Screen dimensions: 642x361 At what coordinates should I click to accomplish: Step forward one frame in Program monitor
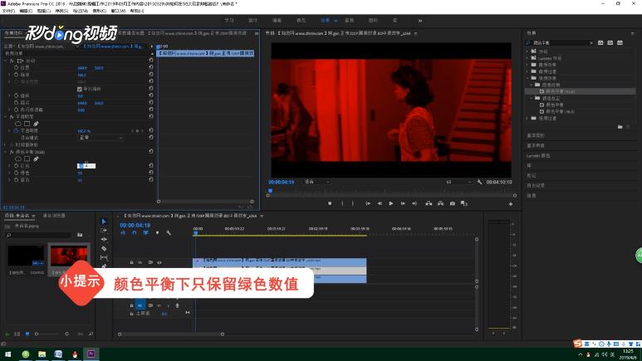click(403, 203)
